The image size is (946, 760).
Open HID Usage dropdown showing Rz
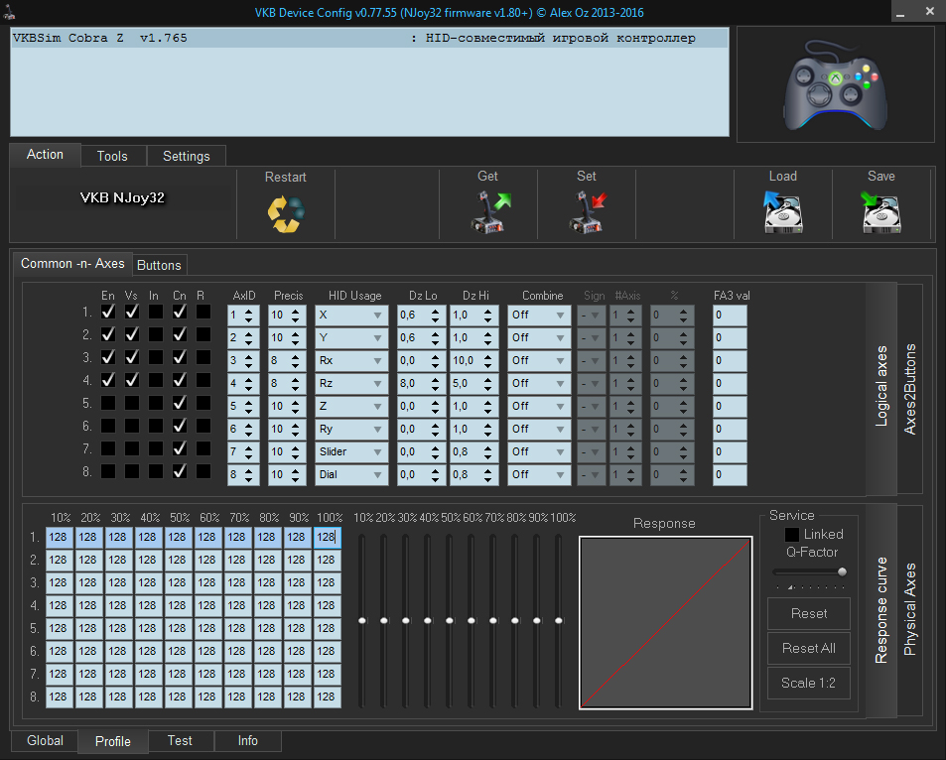351,384
